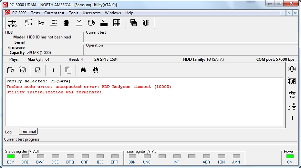Click the RESET icon in sidebar
This screenshot has width=301, height=168.
(x=292, y=93)
